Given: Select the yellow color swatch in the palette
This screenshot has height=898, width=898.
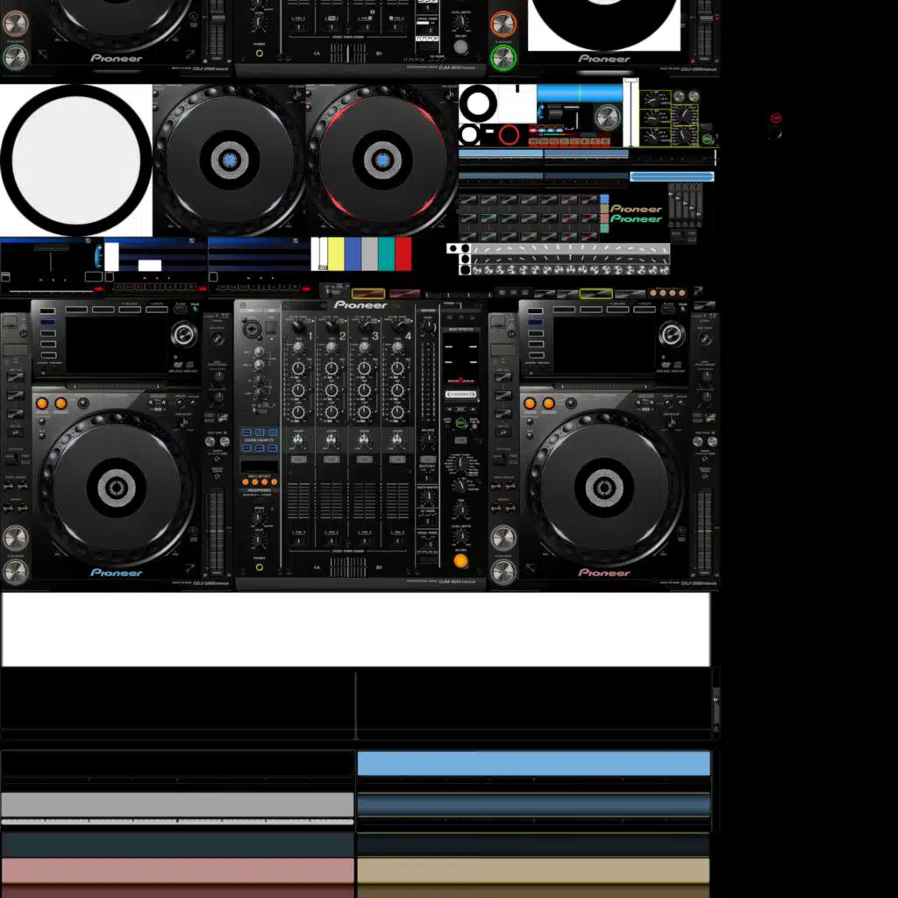Looking at the screenshot, I should (336, 253).
